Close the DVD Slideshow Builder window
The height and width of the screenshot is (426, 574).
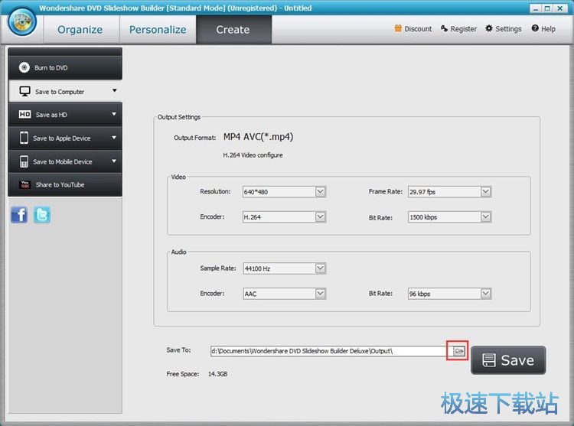pyautogui.click(x=560, y=8)
